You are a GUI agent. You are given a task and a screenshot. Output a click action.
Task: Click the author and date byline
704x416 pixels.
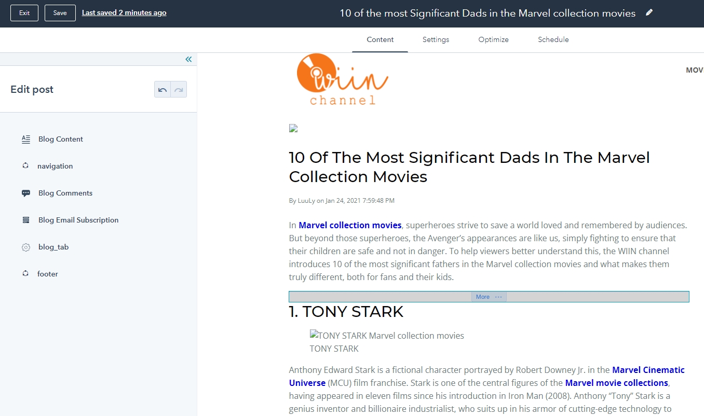click(342, 201)
